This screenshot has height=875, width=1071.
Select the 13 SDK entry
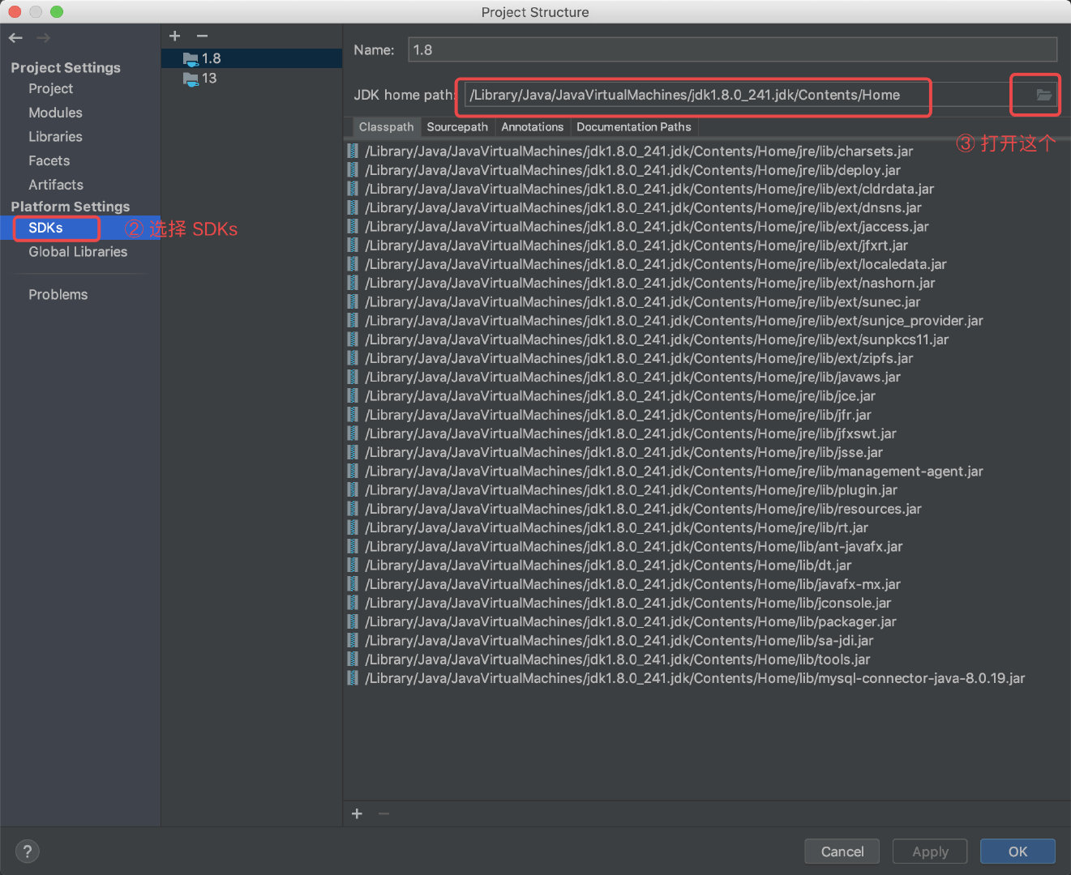click(x=251, y=79)
